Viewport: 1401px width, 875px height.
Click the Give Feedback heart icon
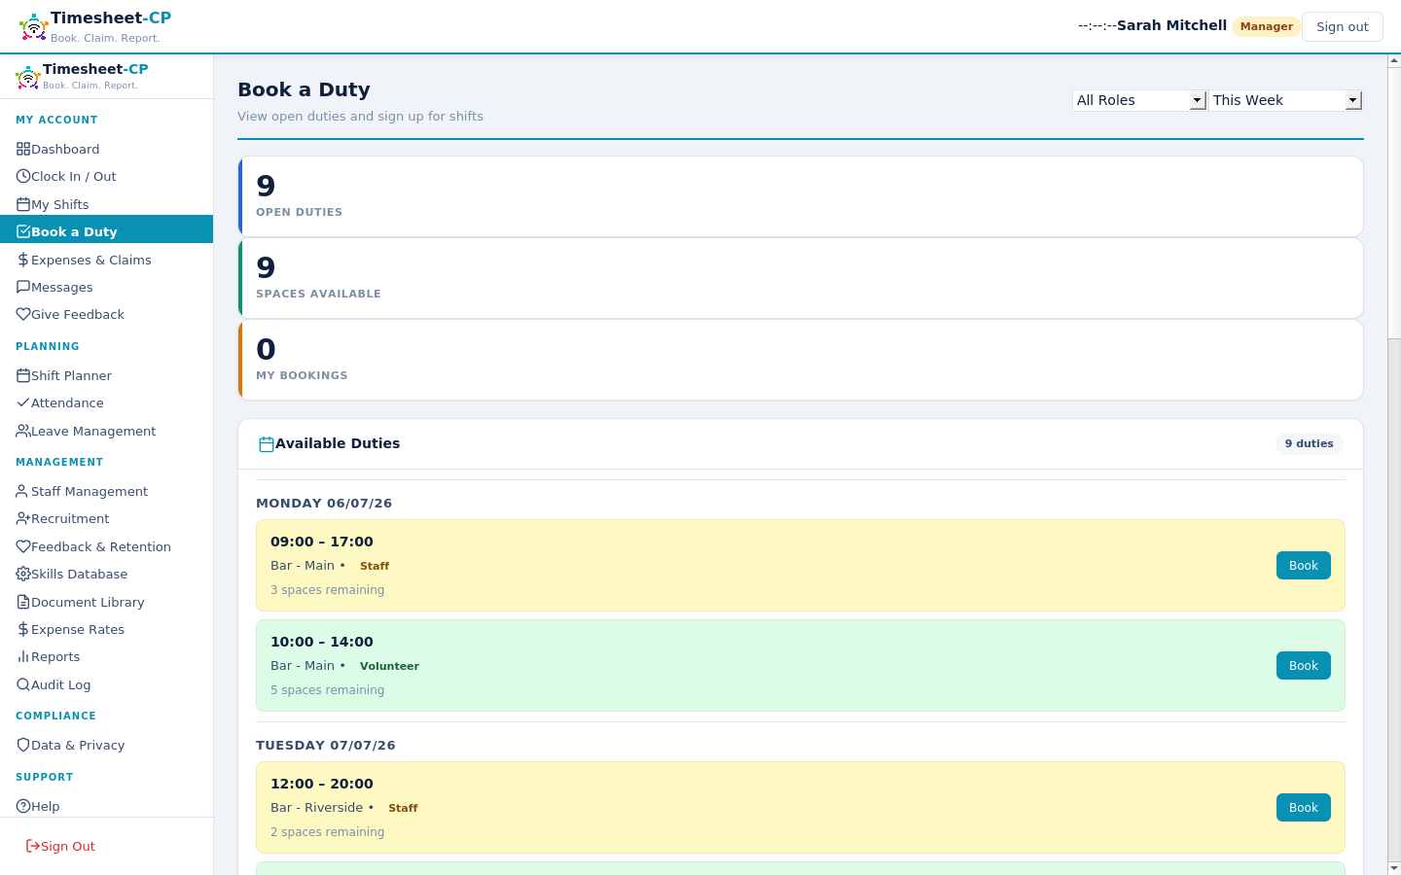[23, 314]
